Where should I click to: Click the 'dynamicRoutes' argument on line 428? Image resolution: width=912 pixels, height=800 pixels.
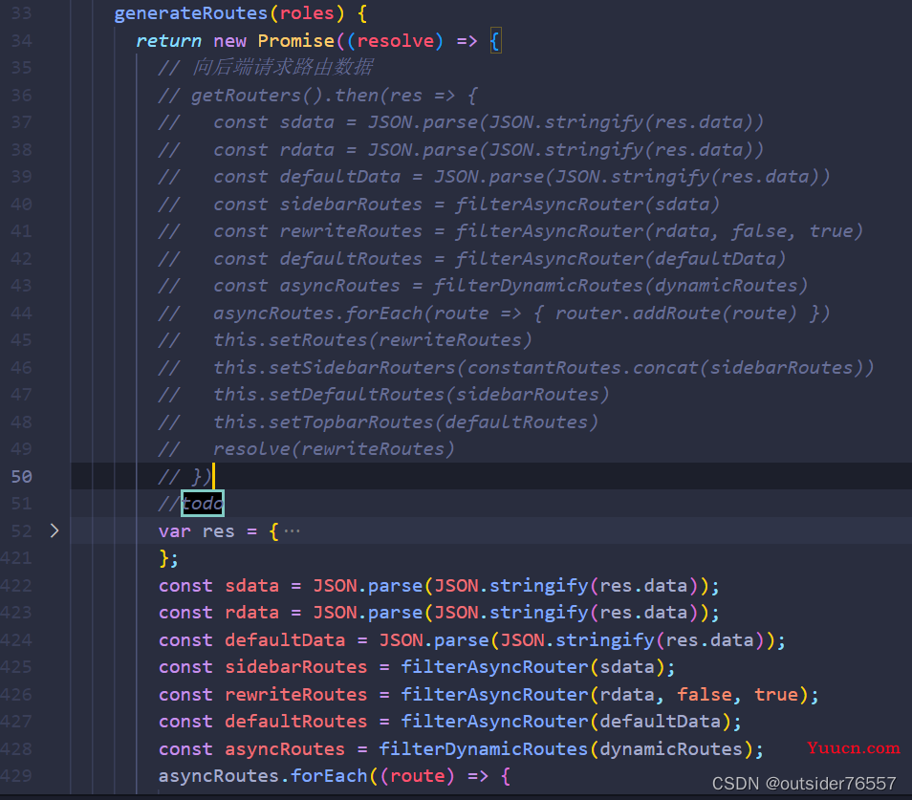tap(671, 748)
